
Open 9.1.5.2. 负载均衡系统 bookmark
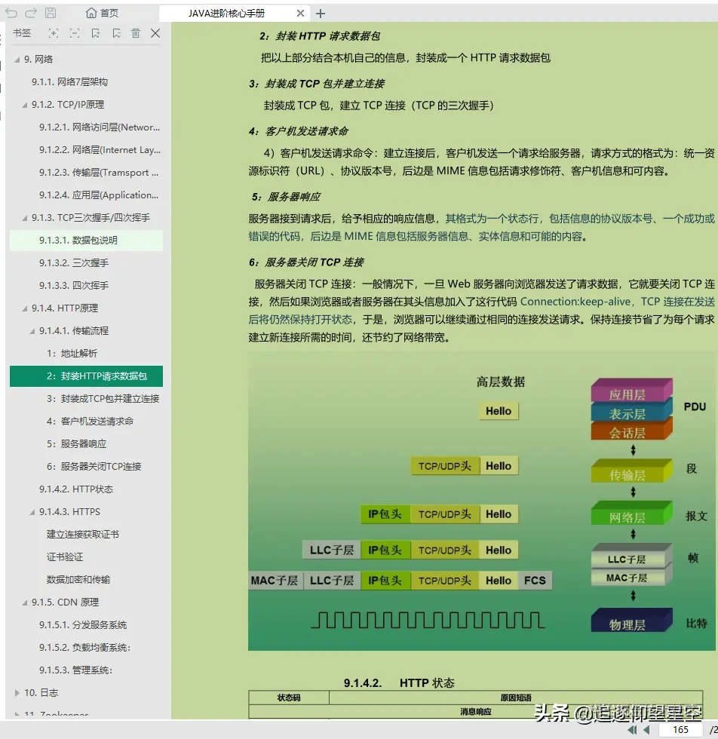[x=85, y=648]
